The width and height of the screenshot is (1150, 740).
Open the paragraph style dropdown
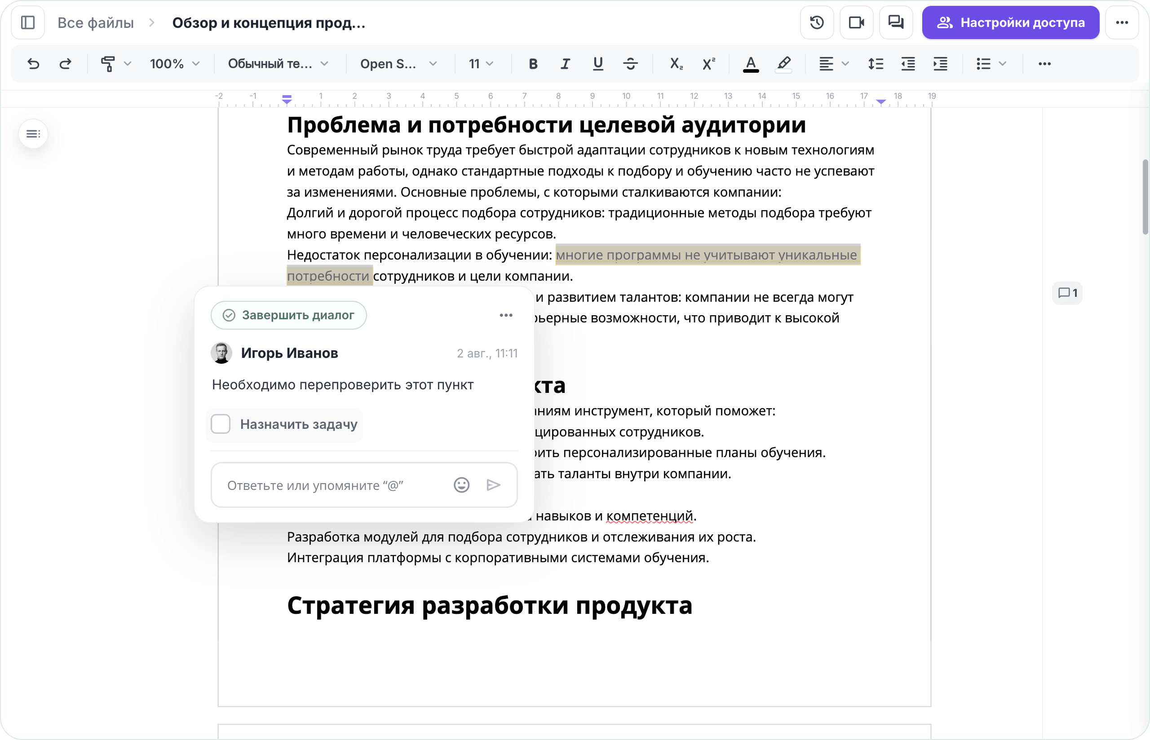click(x=278, y=63)
